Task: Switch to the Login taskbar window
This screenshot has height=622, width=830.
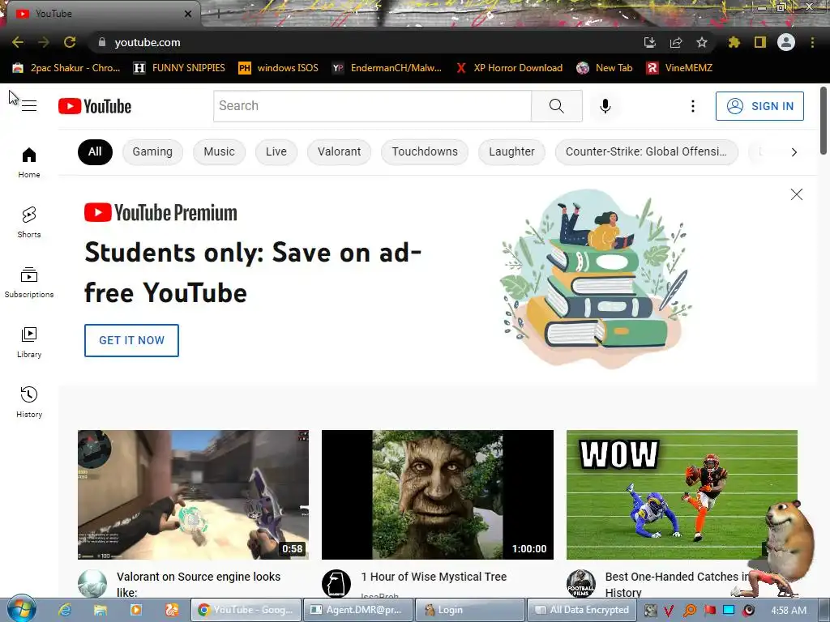Action: [x=471, y=610]
